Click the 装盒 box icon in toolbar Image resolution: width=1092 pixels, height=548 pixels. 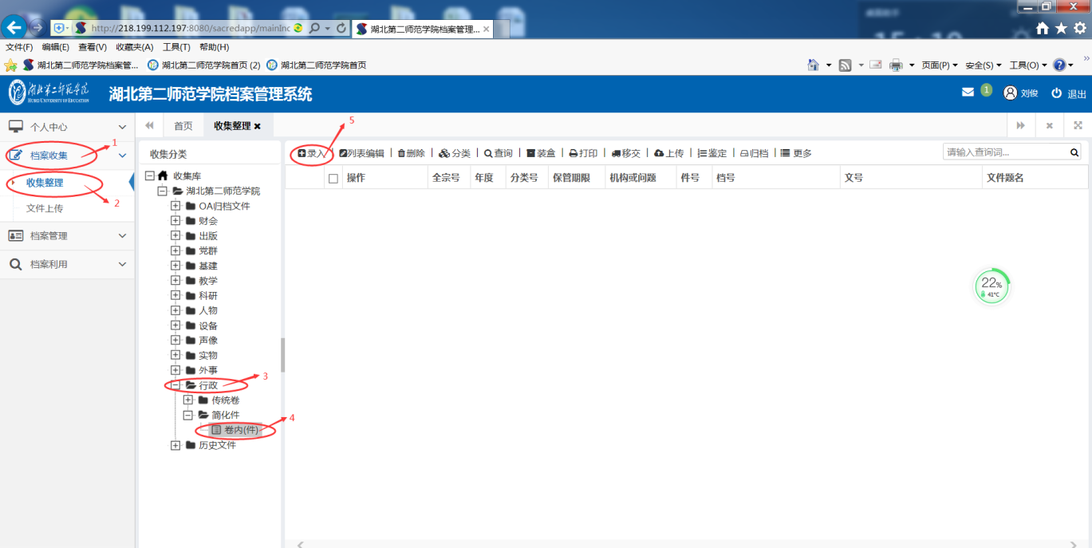[530, 153]
